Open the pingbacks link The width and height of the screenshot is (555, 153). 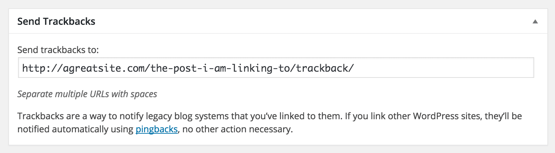157,129
